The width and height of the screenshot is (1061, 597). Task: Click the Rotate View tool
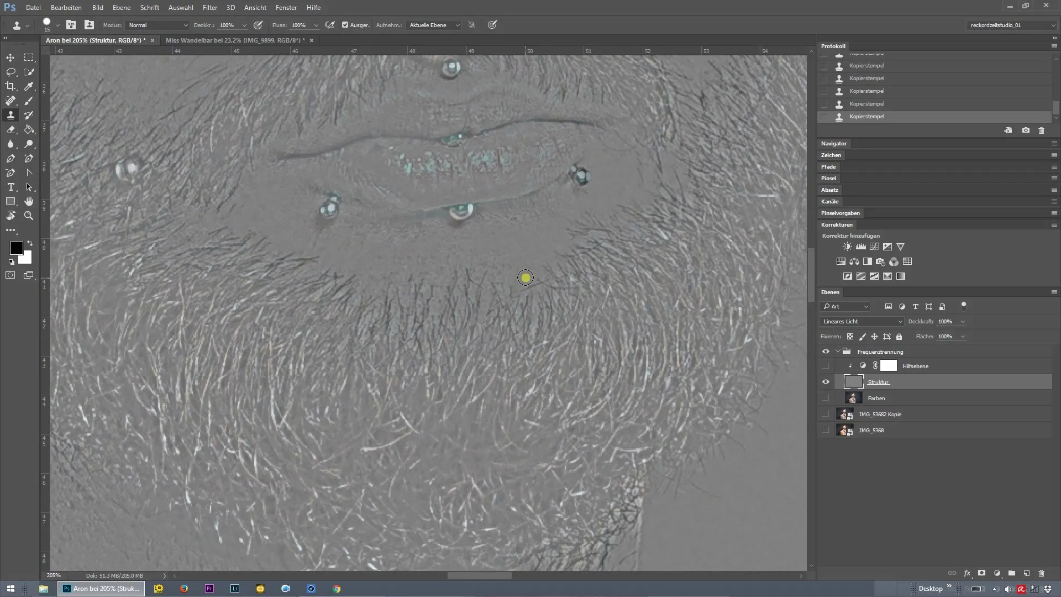(x=10, y=216)
